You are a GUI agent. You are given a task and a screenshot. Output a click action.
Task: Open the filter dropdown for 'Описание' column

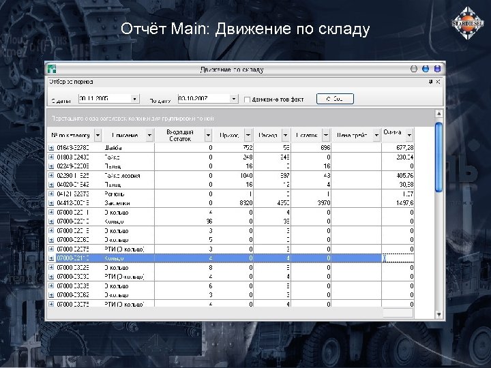149,136
